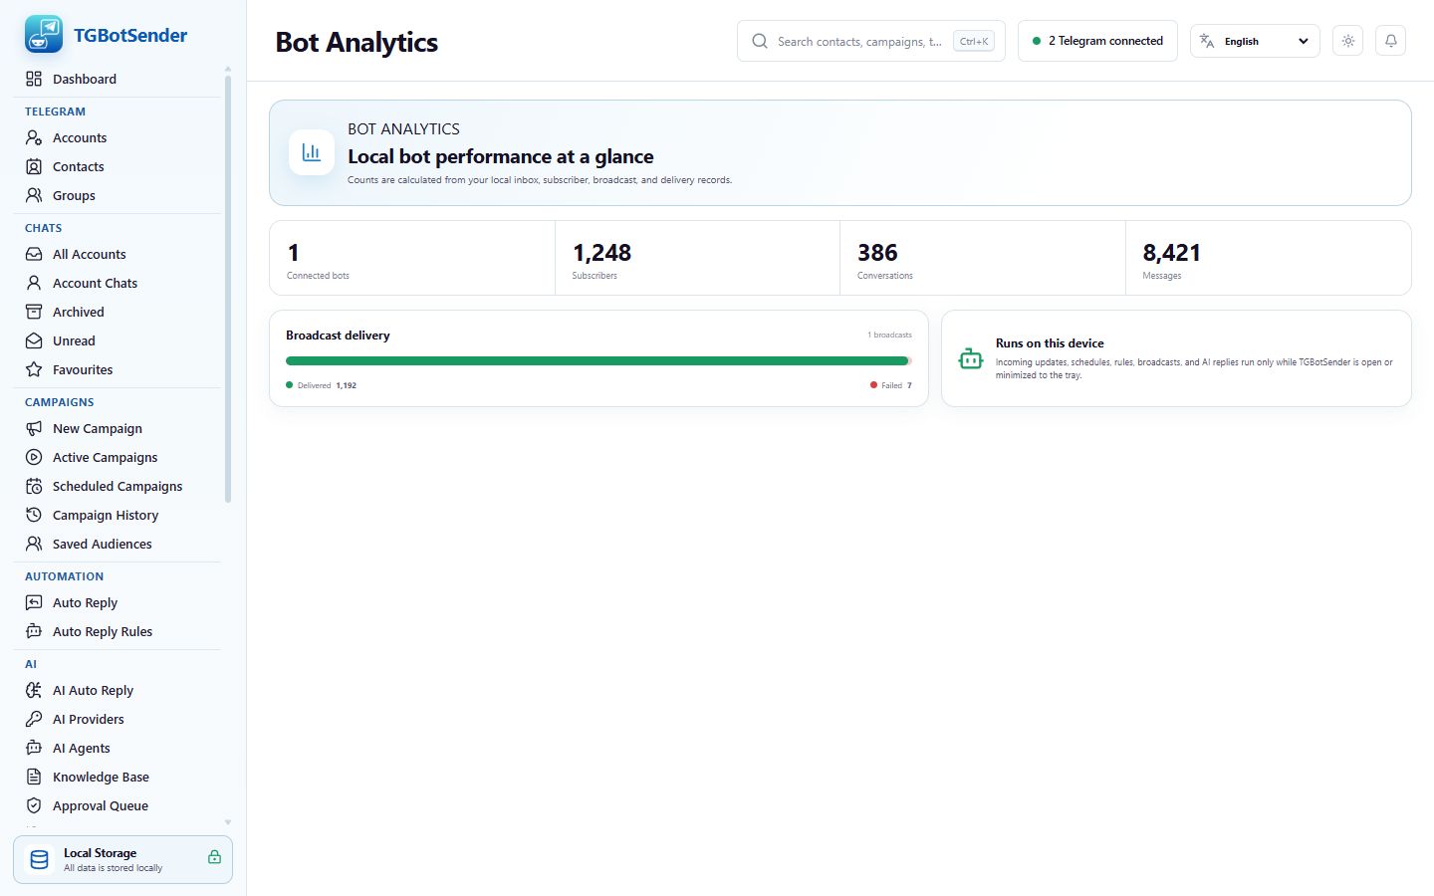Click the Knowledge Base document icon
Screen dimensions: 1434x896
[34, 777]
